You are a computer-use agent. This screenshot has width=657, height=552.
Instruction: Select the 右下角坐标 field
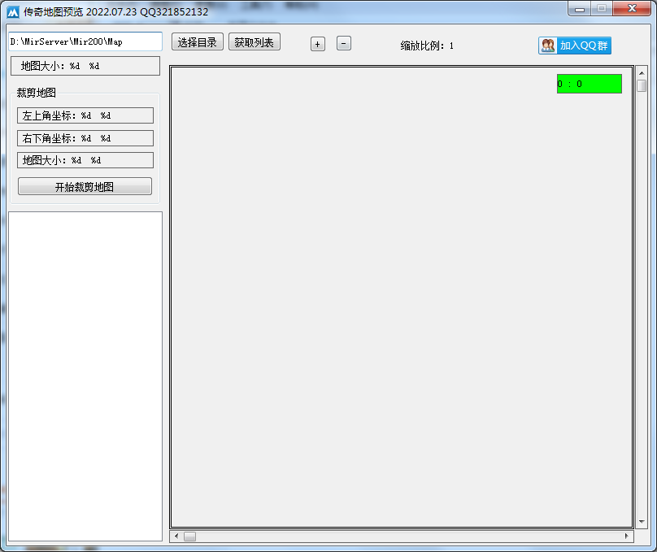(x=85, y=138)
